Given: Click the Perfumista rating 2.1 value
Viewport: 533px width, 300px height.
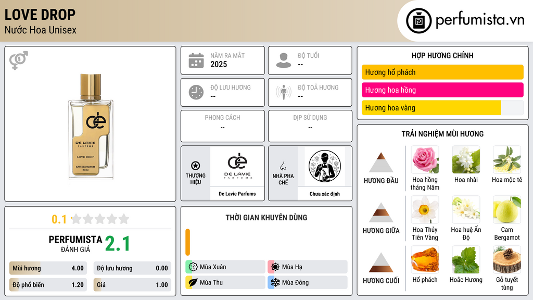Looking at the screenshot, I should [117, 244].
